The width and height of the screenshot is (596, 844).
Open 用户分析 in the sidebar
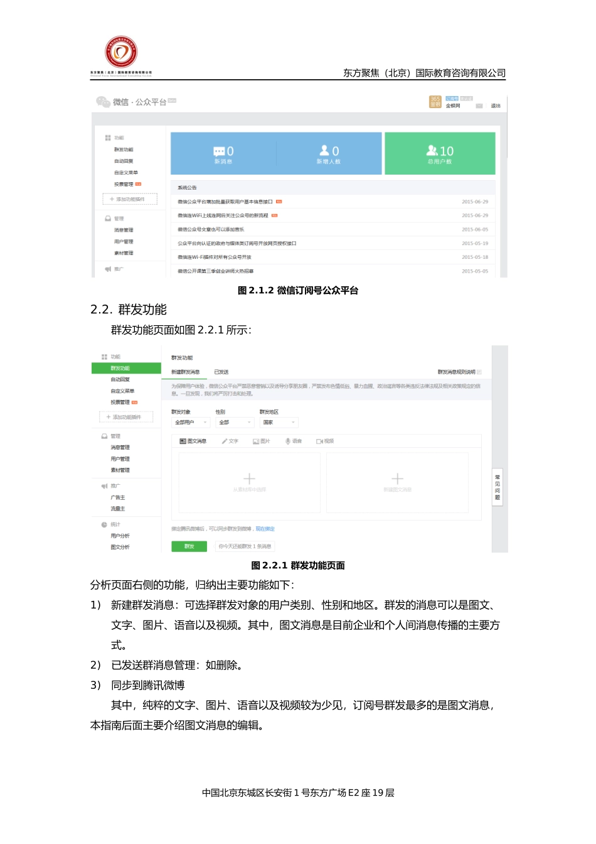(120, 536)
